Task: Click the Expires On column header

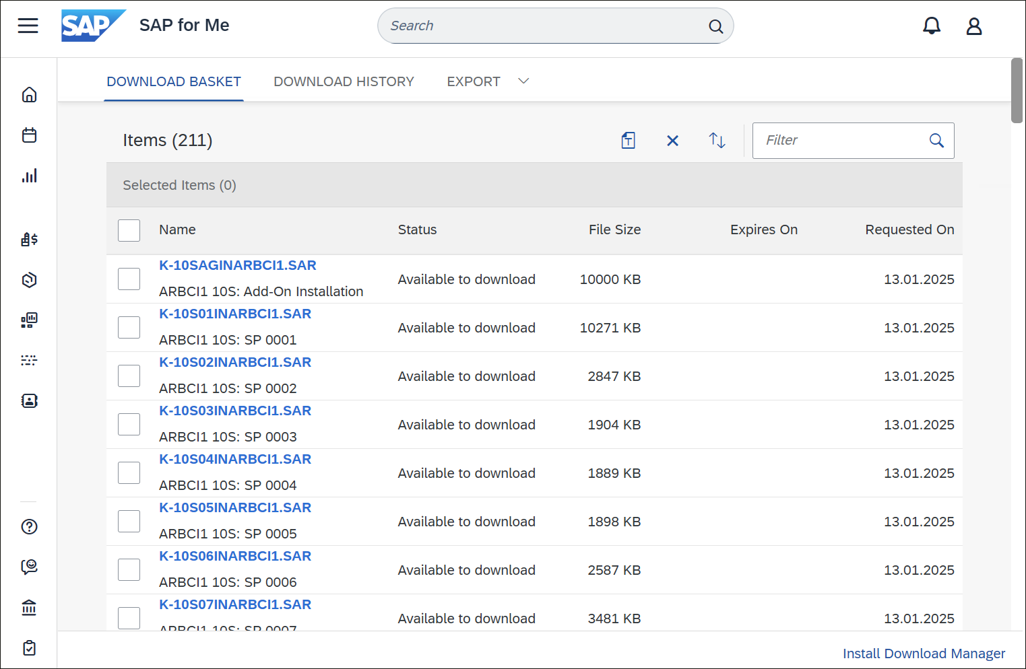Action: (764, 230)
